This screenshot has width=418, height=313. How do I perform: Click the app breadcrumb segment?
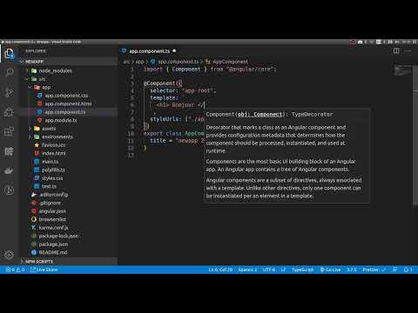click(x=139, y=62)
